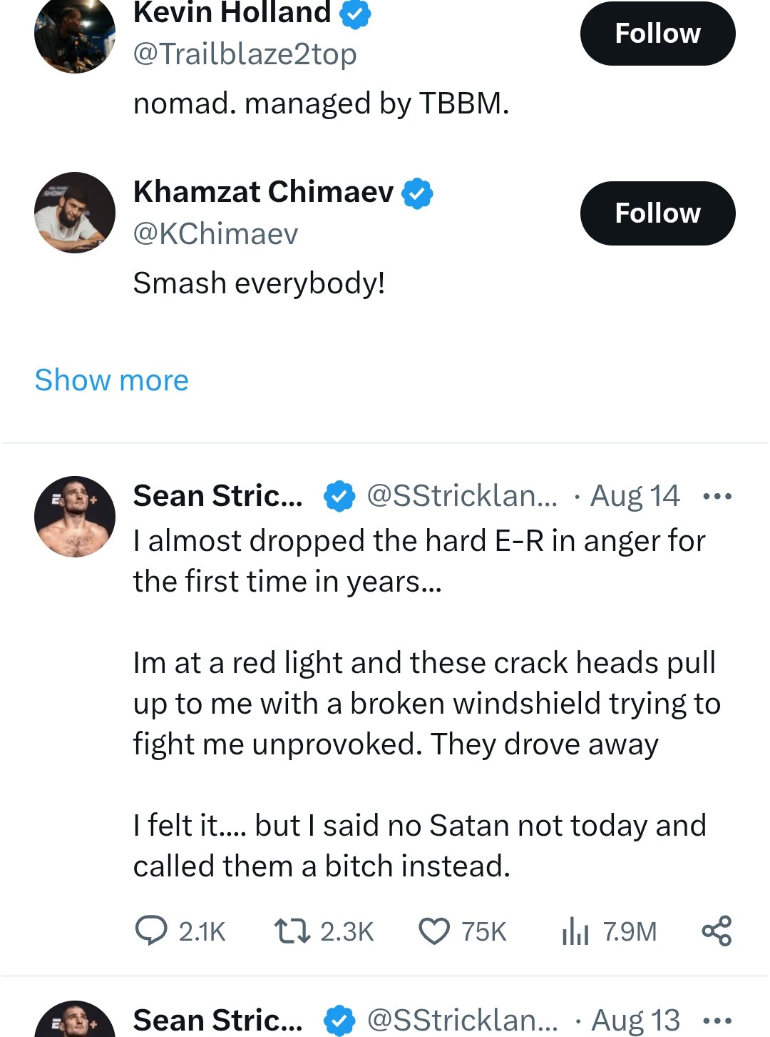Click Khamzat Chimaev's blue verified checkmark
This screenshot has height=1037, width=770.
pyautogui.click(x=417, y=193)
